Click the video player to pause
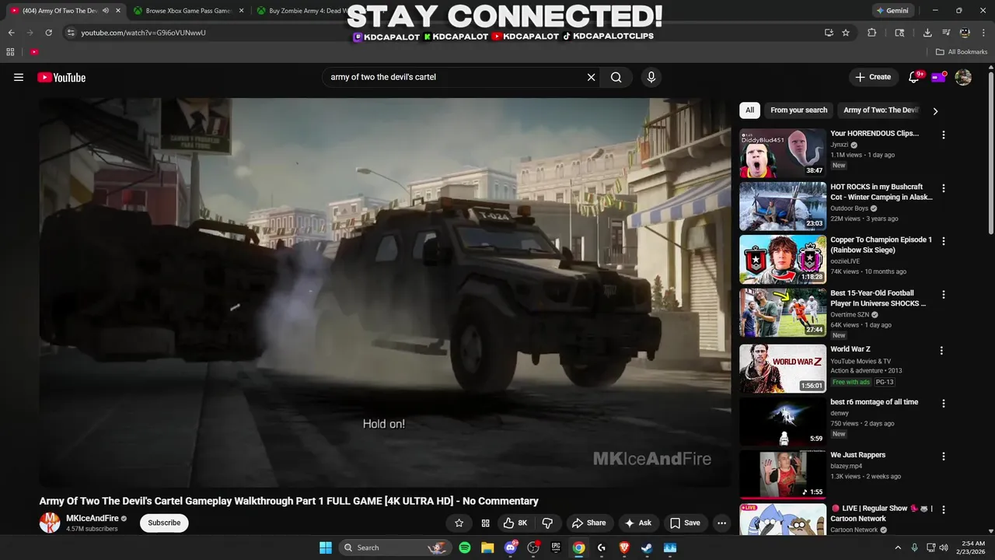 pyautogui.click(x=385, y=292)
